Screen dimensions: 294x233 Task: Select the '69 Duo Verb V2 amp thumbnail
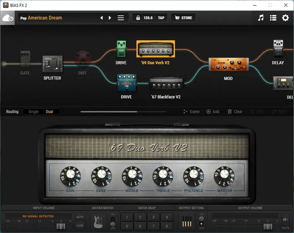click(155, 49)
